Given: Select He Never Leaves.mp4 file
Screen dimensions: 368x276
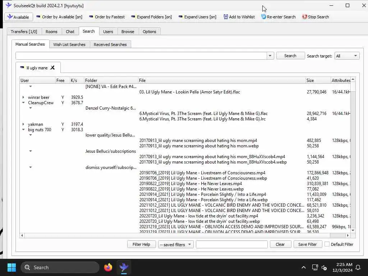Looking at the screenshot, I should (x=190, y=184).
